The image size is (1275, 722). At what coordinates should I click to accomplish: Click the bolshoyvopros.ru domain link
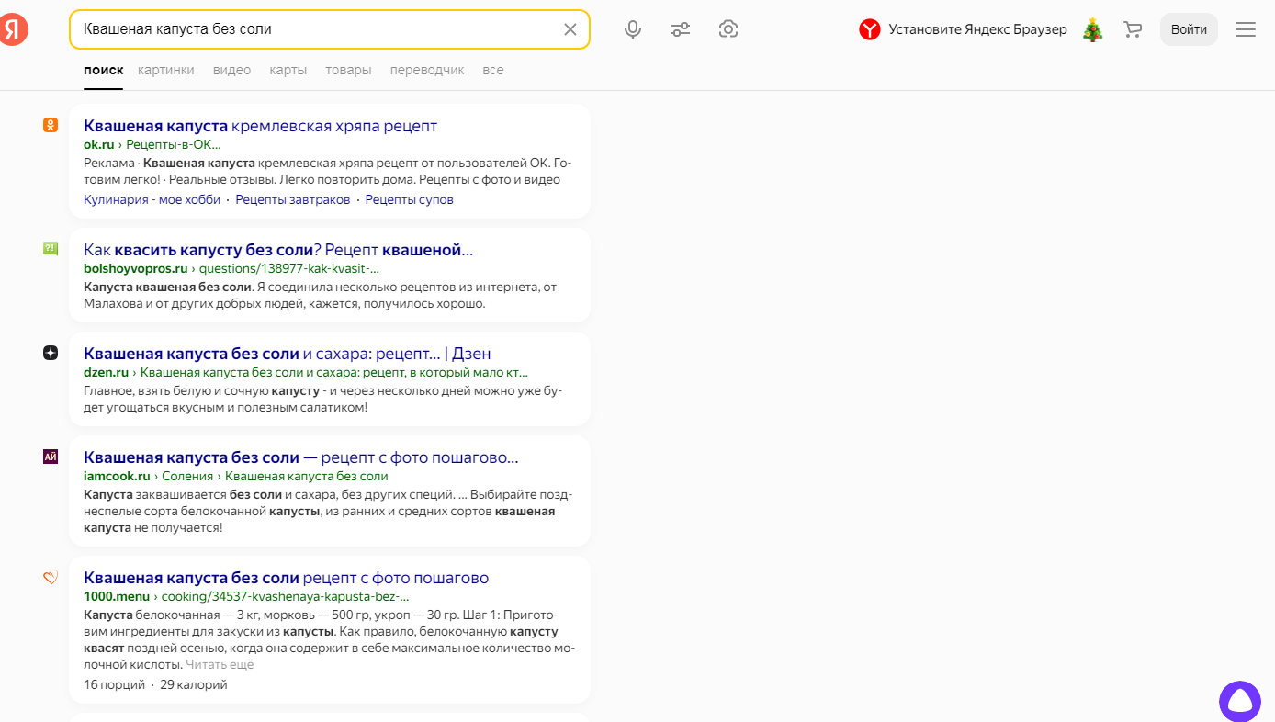click(135, 268)
